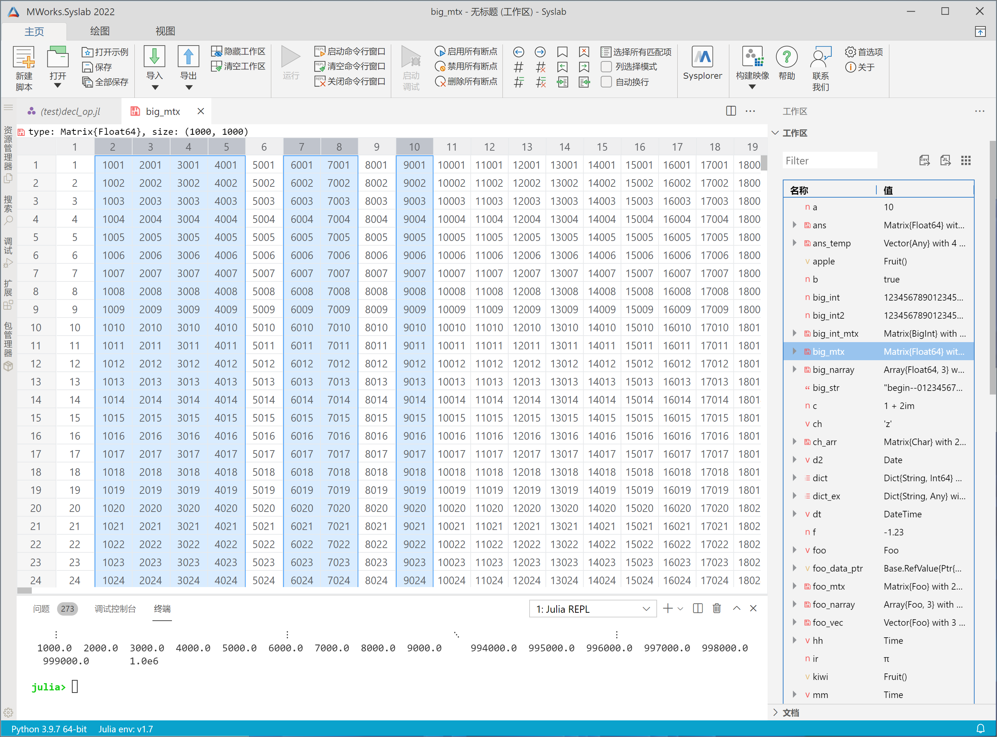Click Enable All Breakpoints button
The image size is (997, 737).
click(466, 51)
